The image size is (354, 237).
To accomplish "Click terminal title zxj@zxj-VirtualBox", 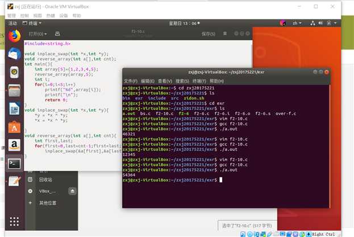I will [226, 72].
